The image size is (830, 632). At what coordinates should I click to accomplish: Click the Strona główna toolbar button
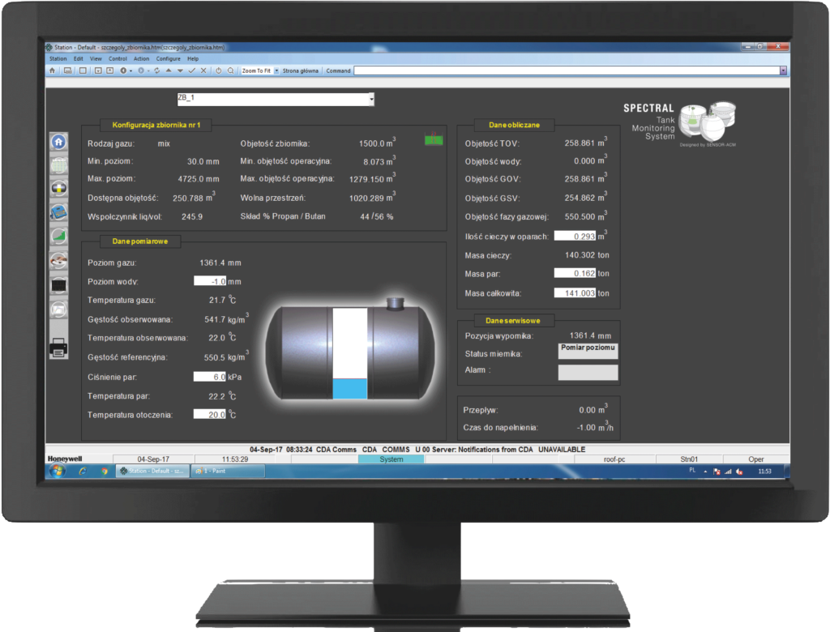pos(301,71)
